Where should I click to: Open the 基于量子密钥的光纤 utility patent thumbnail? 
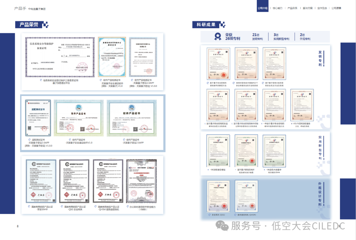(x=246, y=151)
